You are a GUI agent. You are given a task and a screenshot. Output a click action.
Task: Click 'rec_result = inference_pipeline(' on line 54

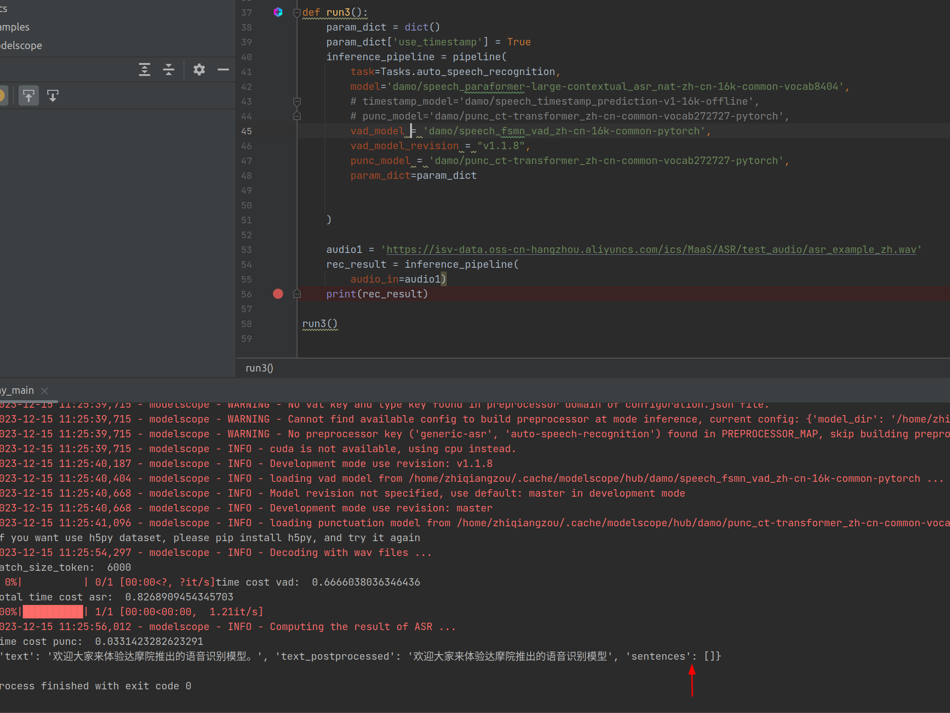[x=423, y=265]
